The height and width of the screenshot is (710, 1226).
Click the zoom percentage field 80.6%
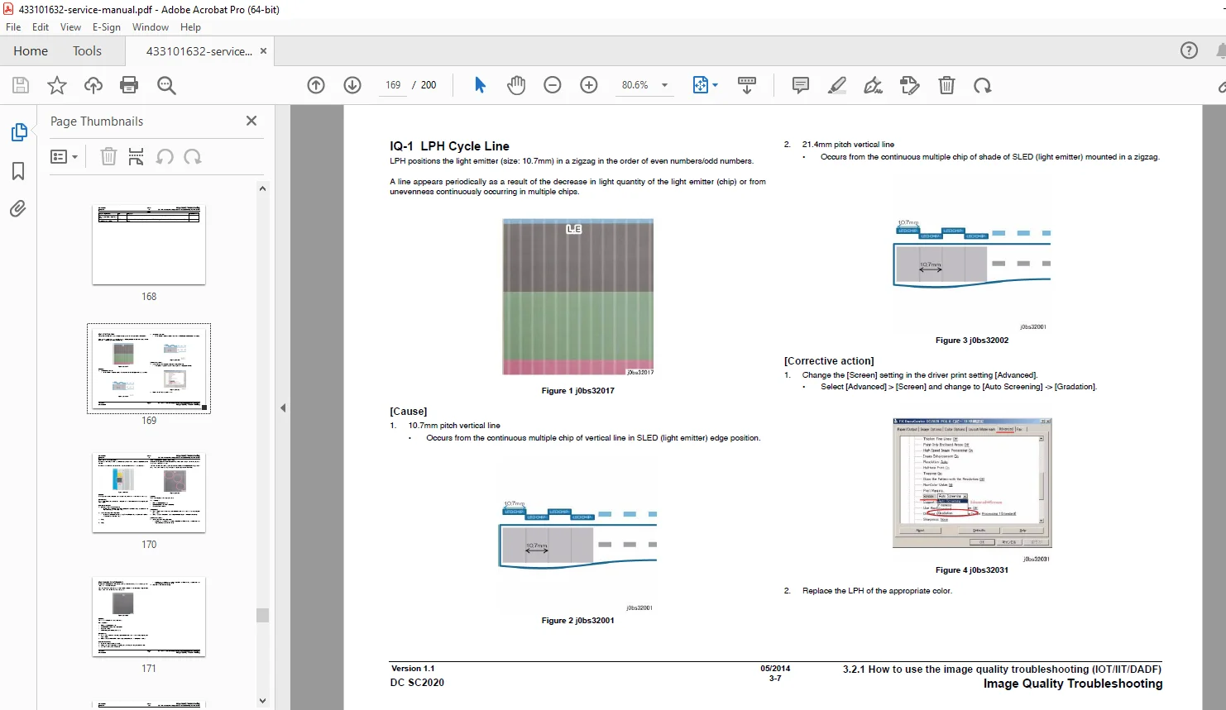coord(635,85)
